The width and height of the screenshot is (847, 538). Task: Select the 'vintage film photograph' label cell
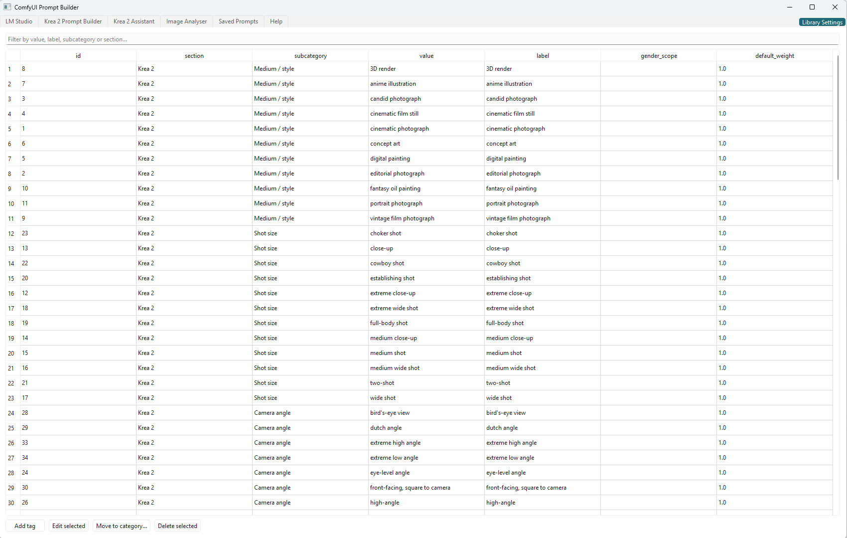543,218
